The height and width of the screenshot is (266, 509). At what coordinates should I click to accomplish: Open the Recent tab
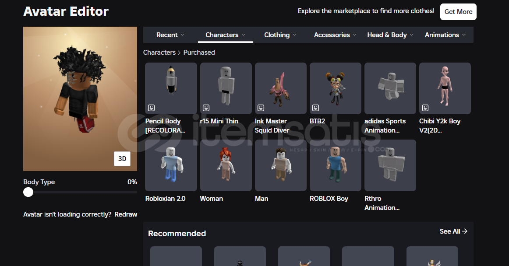tap(170, 35)
